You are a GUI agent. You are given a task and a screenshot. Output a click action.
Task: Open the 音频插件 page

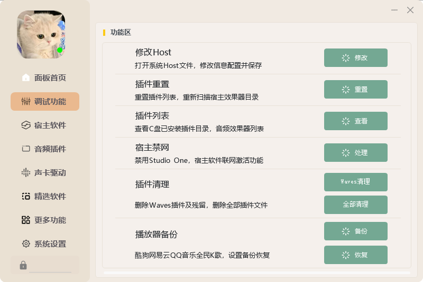tap(45, 149)
